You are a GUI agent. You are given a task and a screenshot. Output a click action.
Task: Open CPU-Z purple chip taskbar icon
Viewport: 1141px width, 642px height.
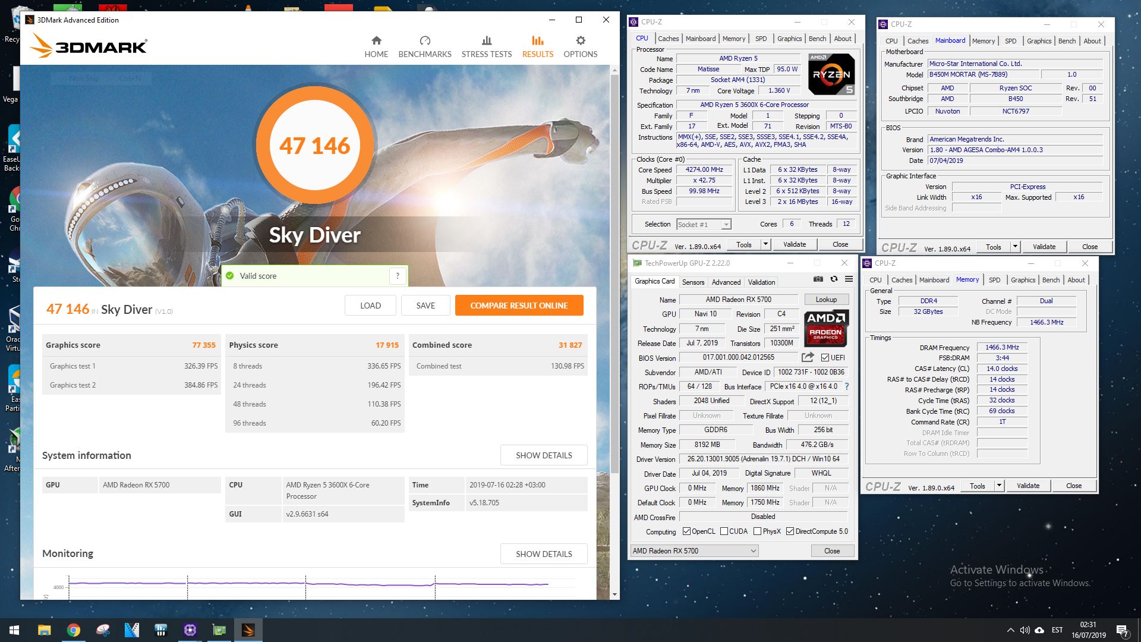[190, 630]
